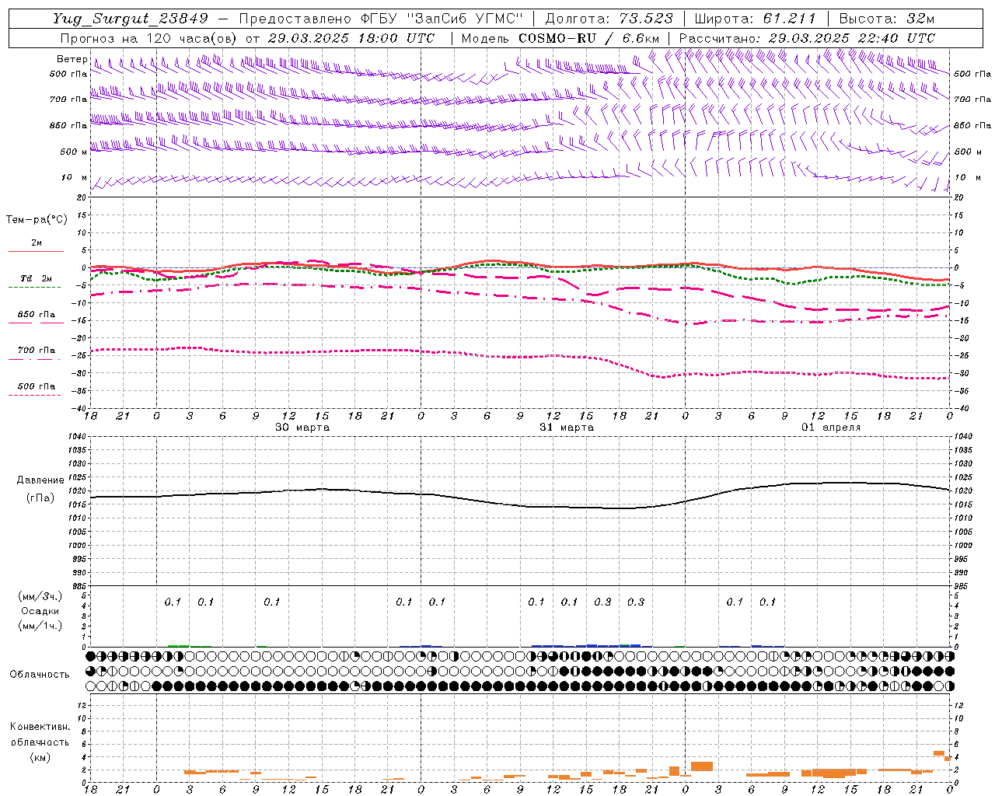Click the (км) convective height unit label
995x796 pixels.
coord(40,757)
